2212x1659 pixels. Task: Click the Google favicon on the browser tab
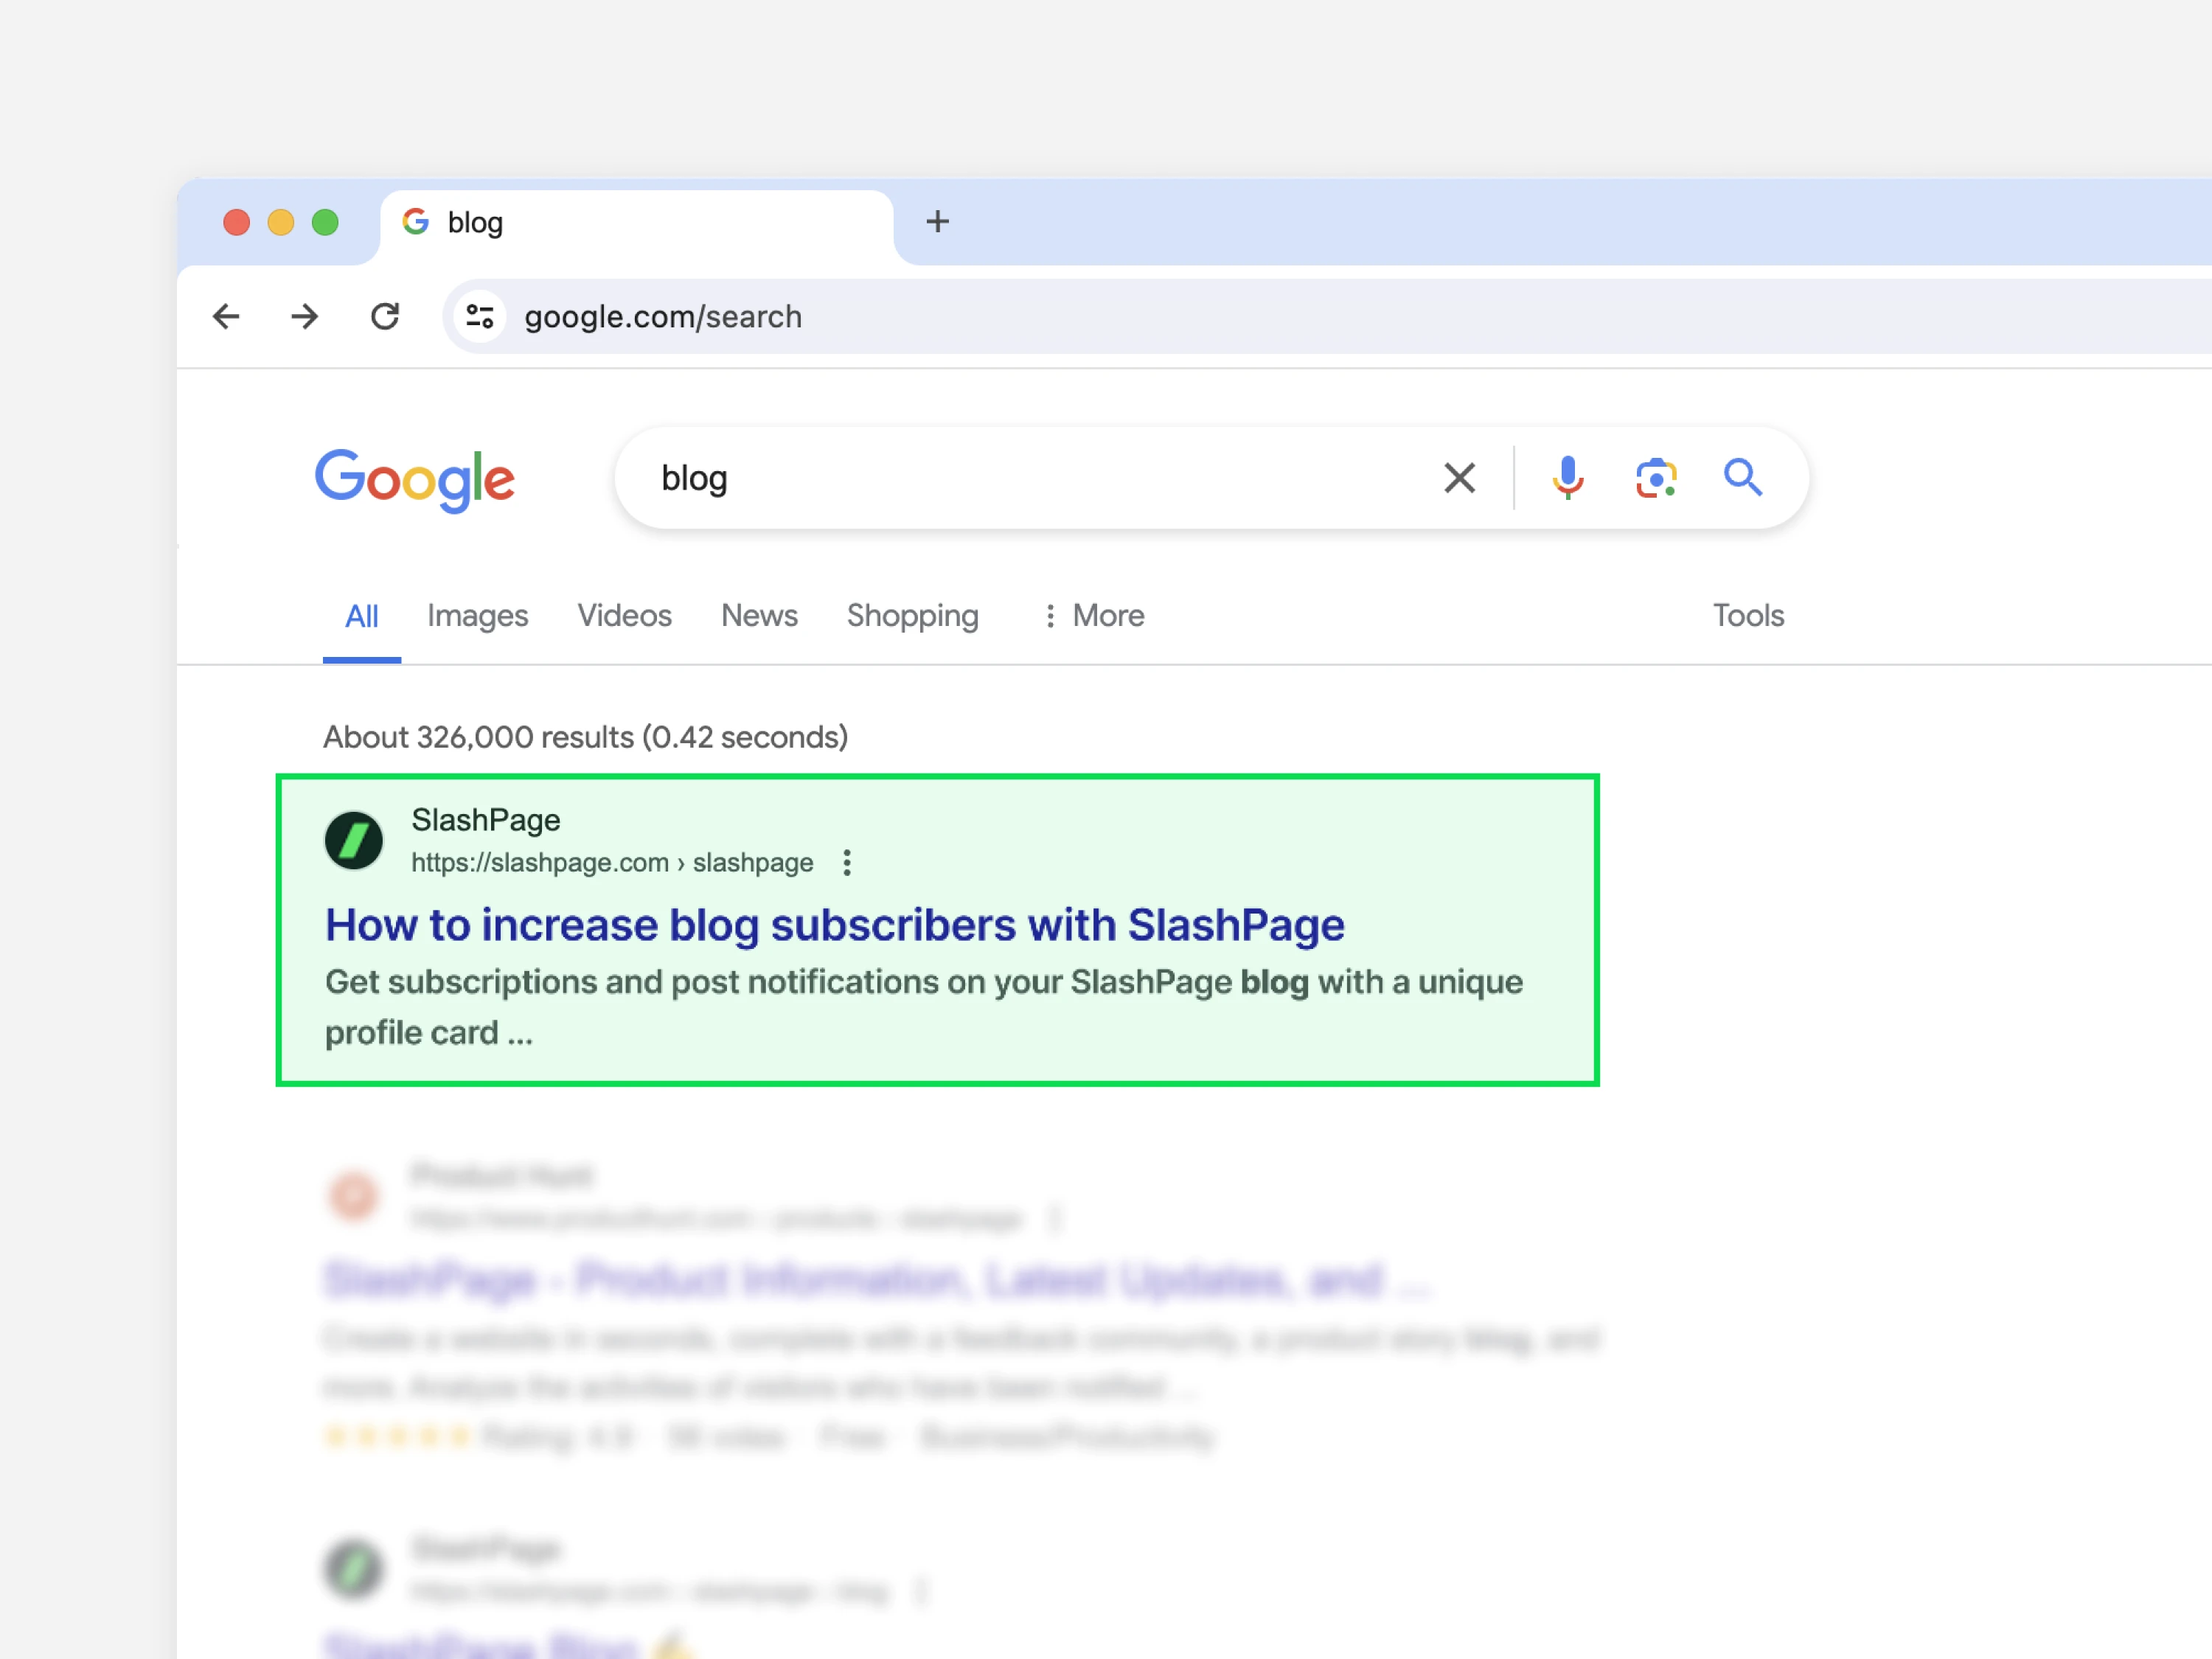[x=416, y=222]
